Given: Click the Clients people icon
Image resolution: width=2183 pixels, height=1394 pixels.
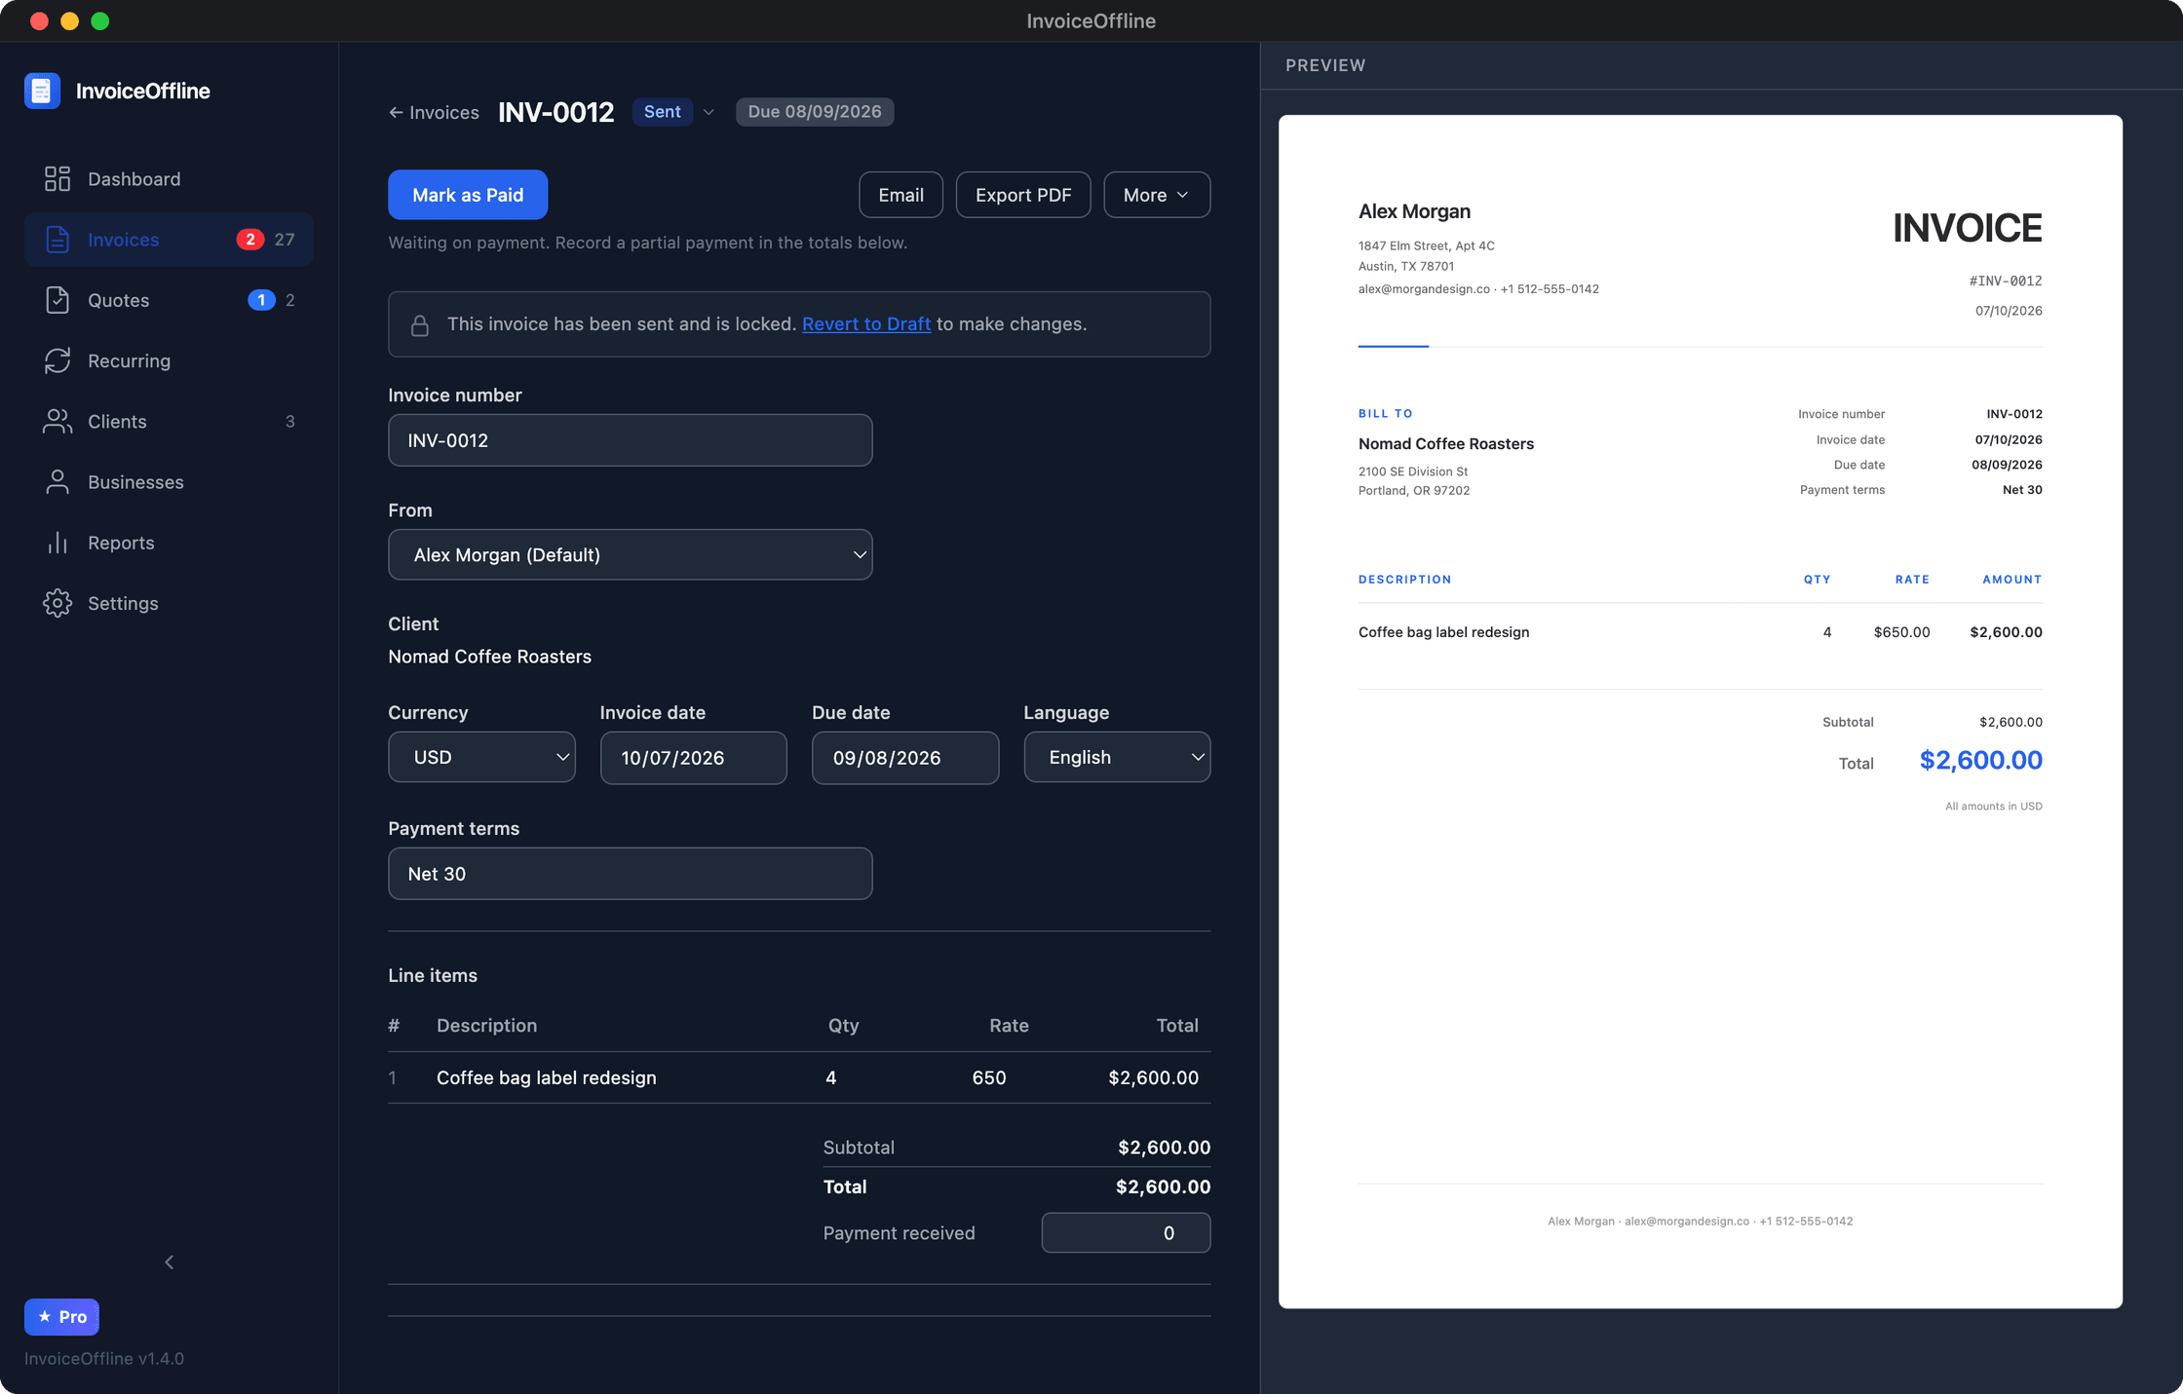Looking at the screenshot, I should point(57,422).
